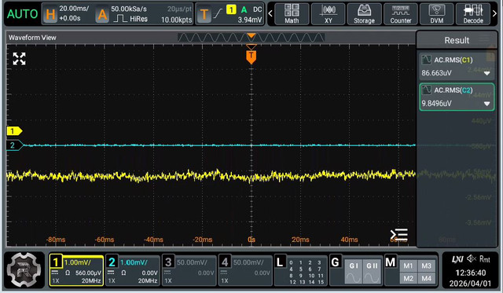Open the Trigger settings (T)
The height and width of the screenshot is (293, 503).
(x=204, y=14)
